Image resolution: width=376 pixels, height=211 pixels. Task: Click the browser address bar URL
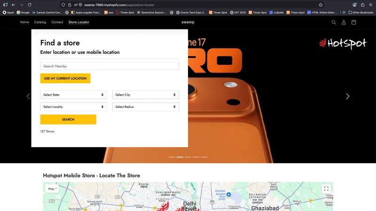click(x=119, y=5)
